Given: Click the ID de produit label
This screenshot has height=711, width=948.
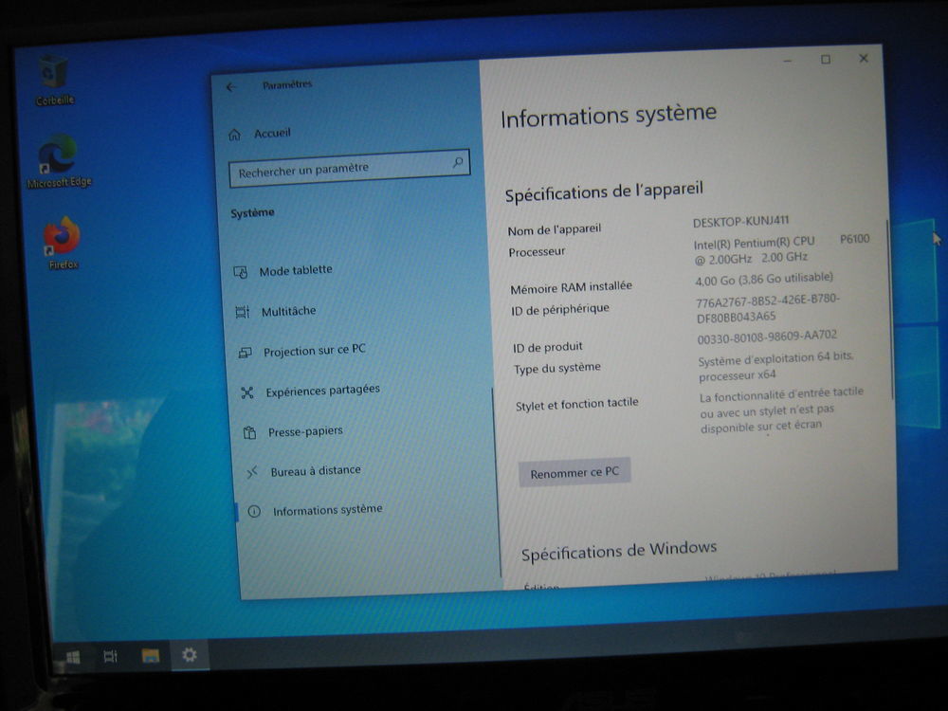Looking at the screenshot, I should click(548, 347).
